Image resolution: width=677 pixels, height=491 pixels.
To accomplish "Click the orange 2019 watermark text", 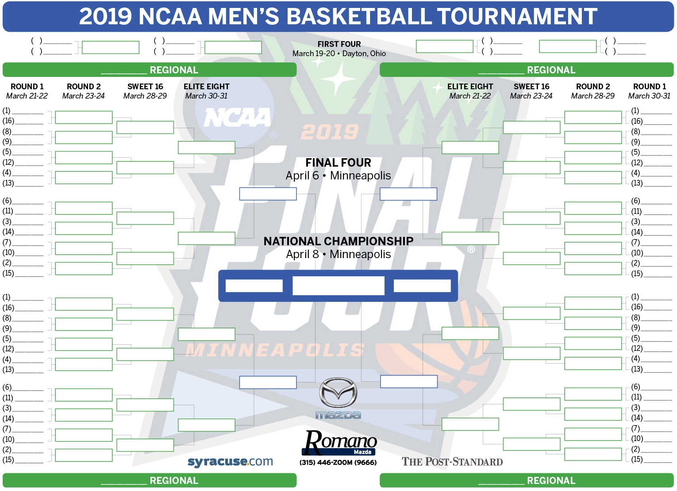I will [x=330, y=132].
